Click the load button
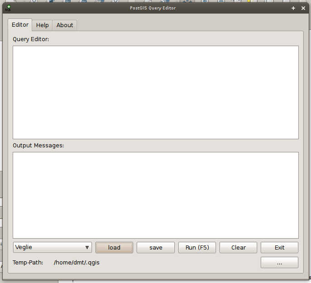311x283 pixels. pos(114,248)
